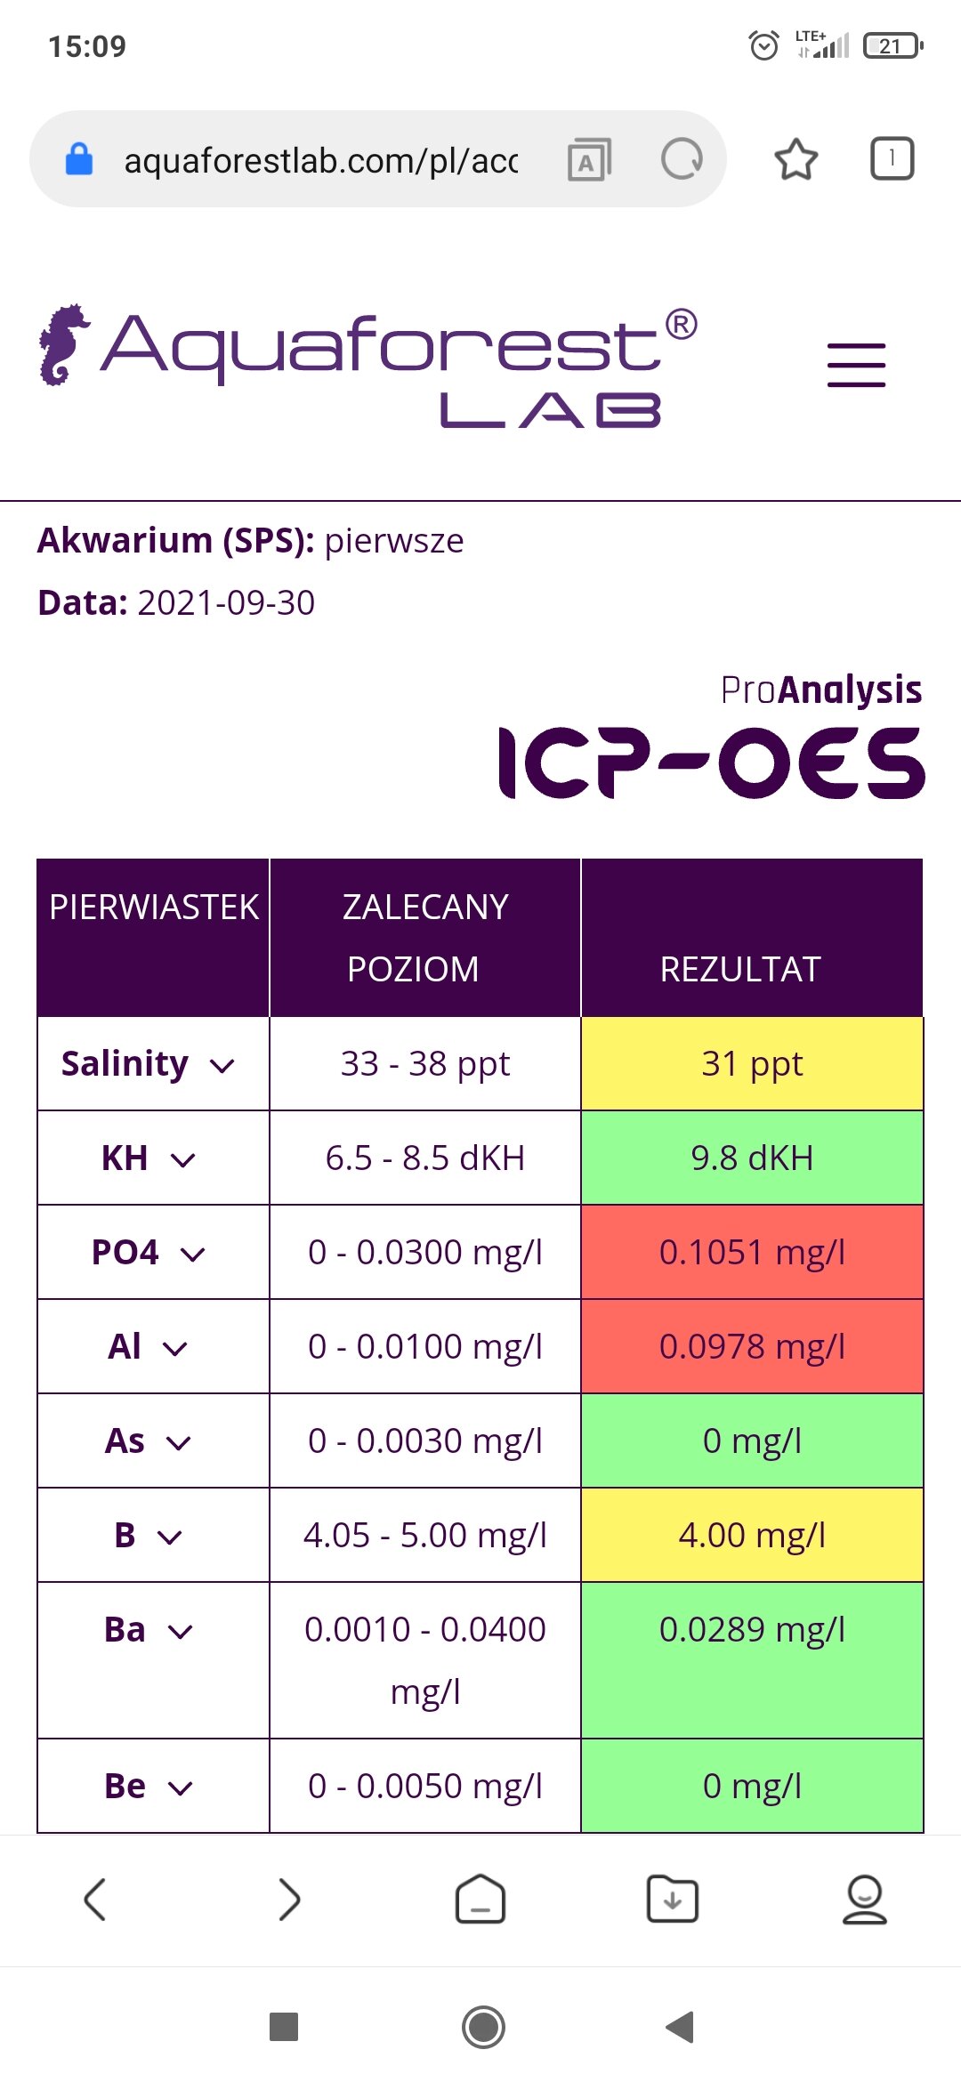Expand the KH row chevron
Screen dimensions: 961x2082
point(182,1159)
